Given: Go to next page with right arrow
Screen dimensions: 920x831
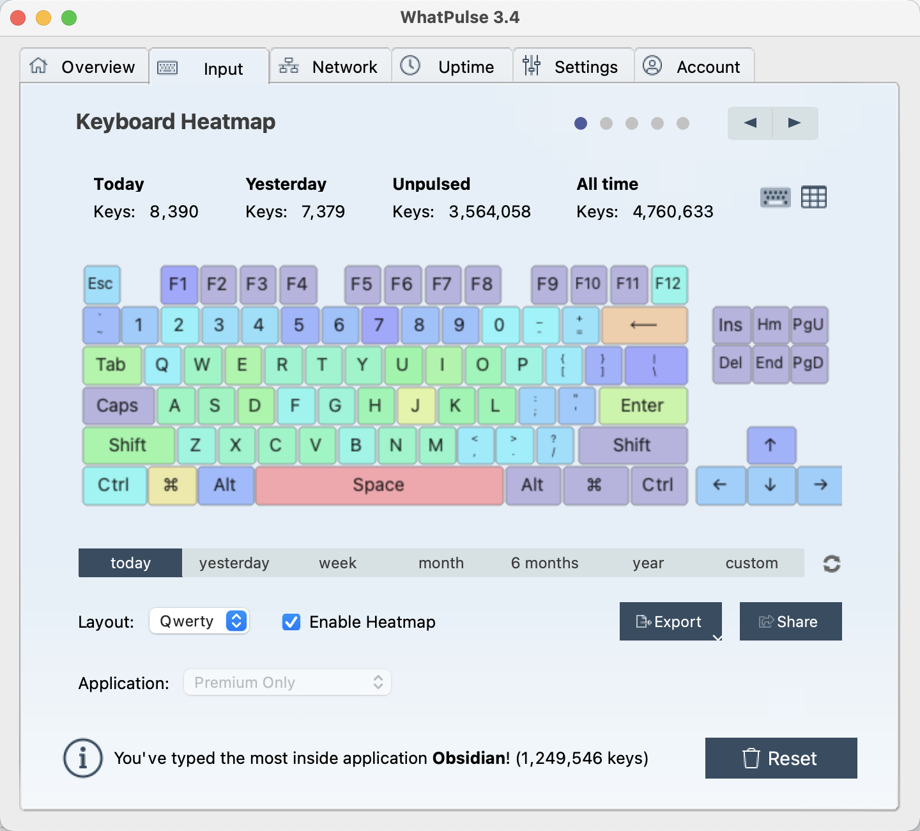Looking at the screenshot, I should pos(795,123).
